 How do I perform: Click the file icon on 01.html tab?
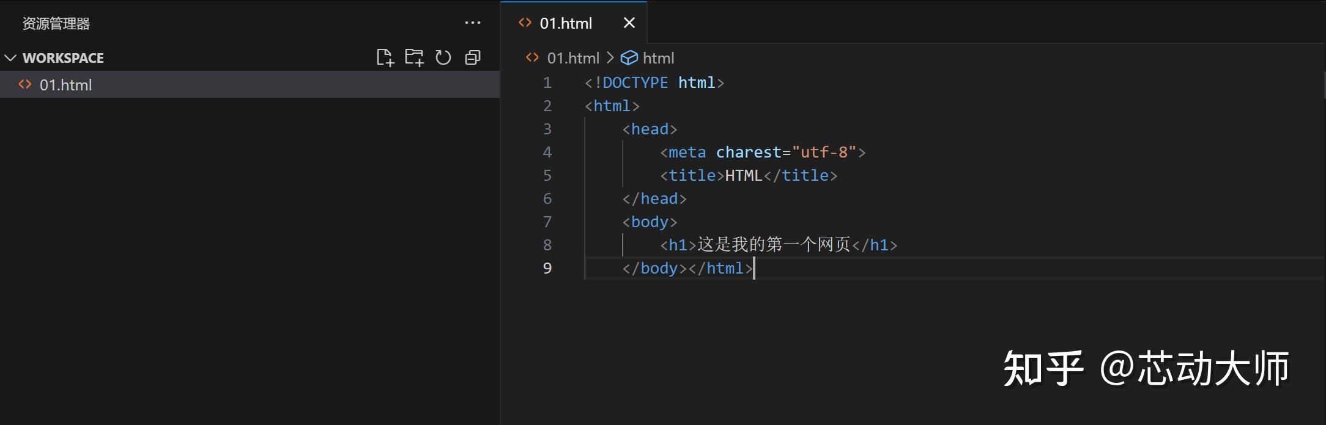[x=525, y=23]
